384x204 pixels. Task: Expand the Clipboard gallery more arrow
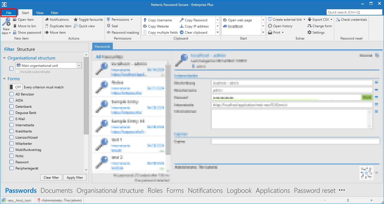(217, 33)
